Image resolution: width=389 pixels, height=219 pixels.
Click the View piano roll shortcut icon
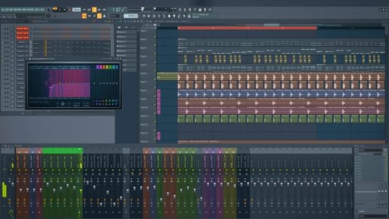tap(149, 16)
